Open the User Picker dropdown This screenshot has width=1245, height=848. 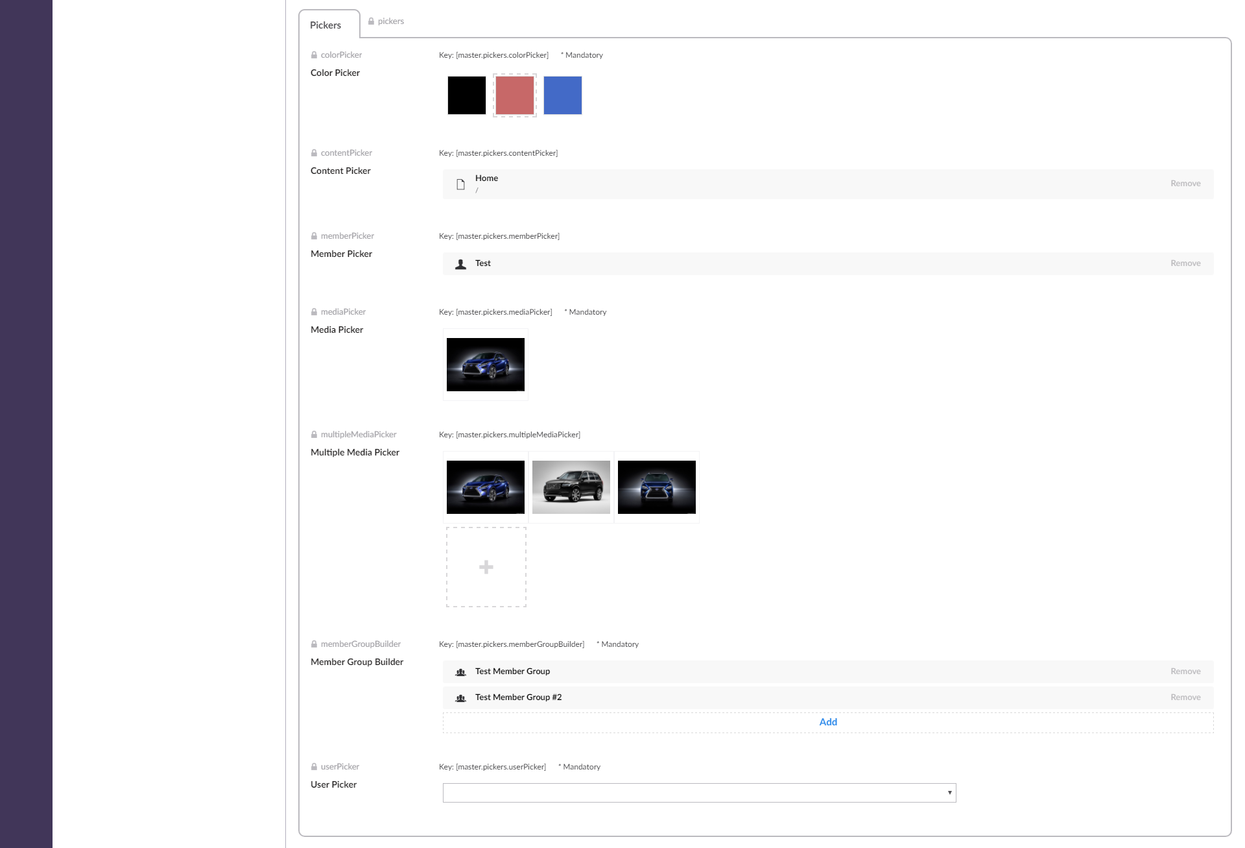click(x=699, y=793)
